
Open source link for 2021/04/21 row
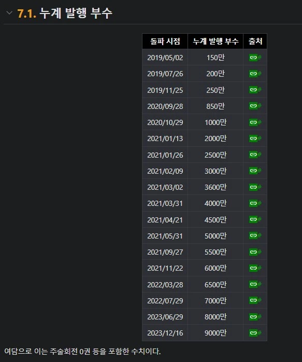(x=255, y=219)
